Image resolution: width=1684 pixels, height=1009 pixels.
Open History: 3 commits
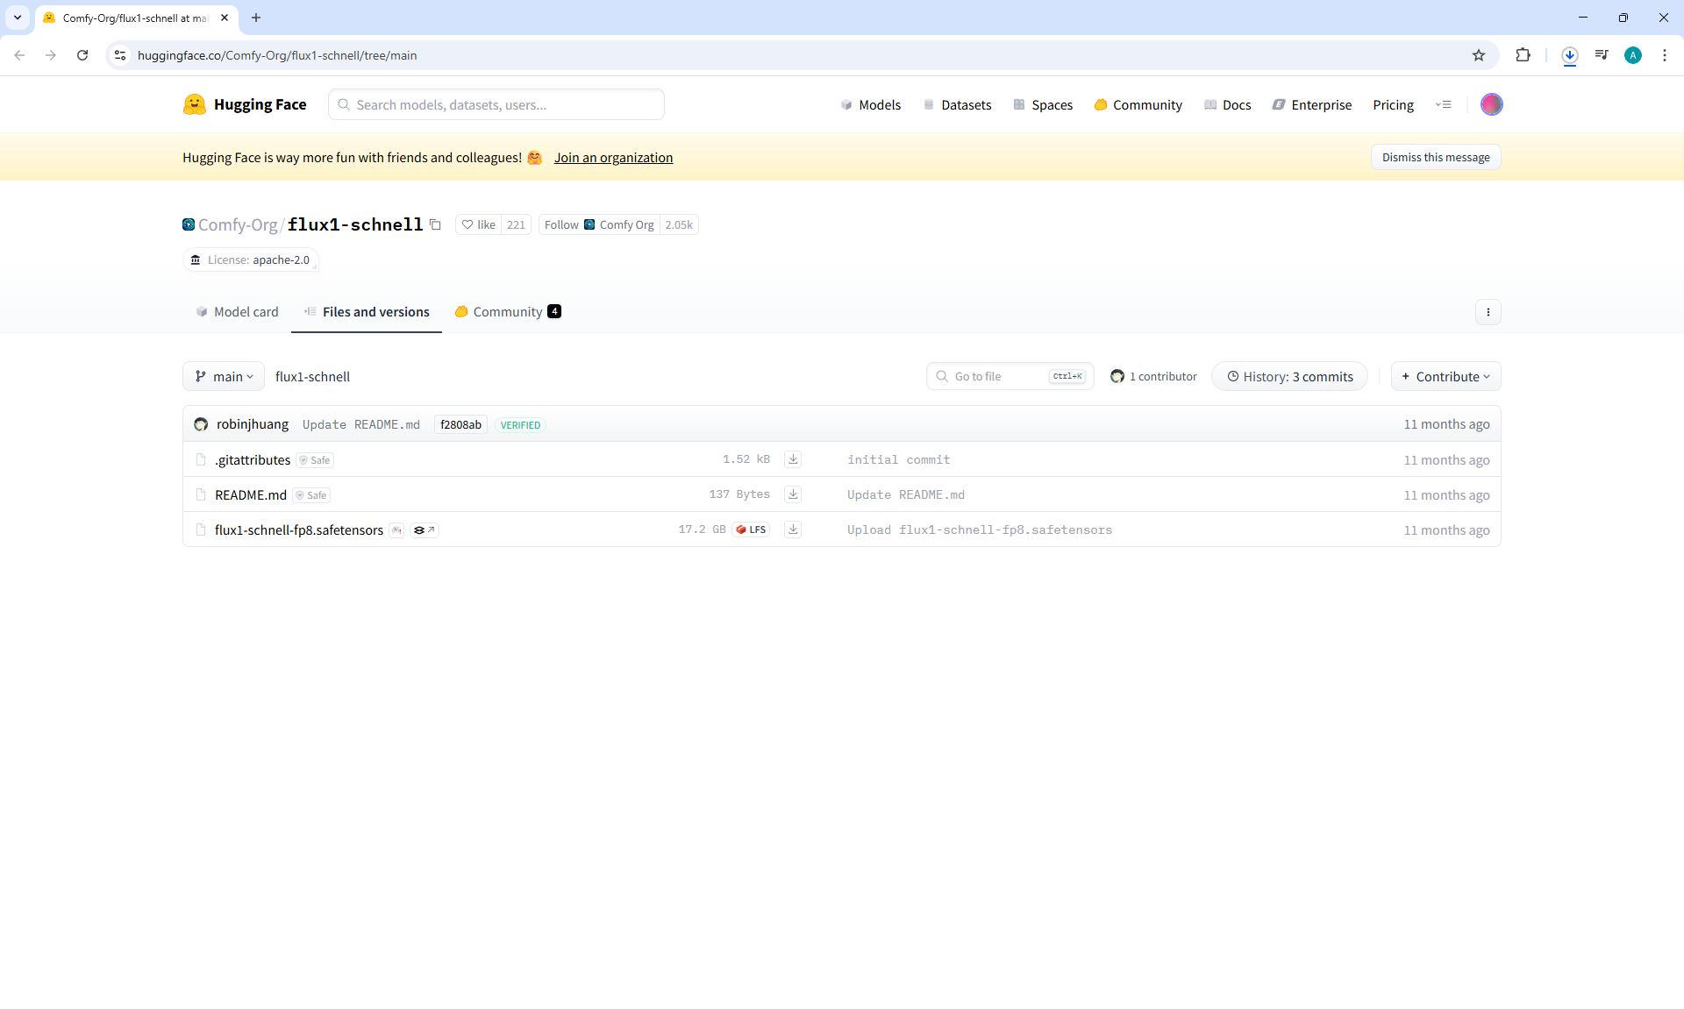point(1289,376)
